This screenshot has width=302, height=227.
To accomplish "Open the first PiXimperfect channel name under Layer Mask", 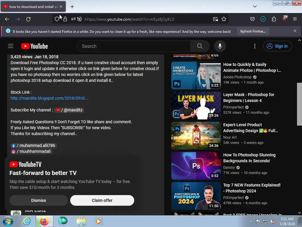I will [x=234, y=107].
